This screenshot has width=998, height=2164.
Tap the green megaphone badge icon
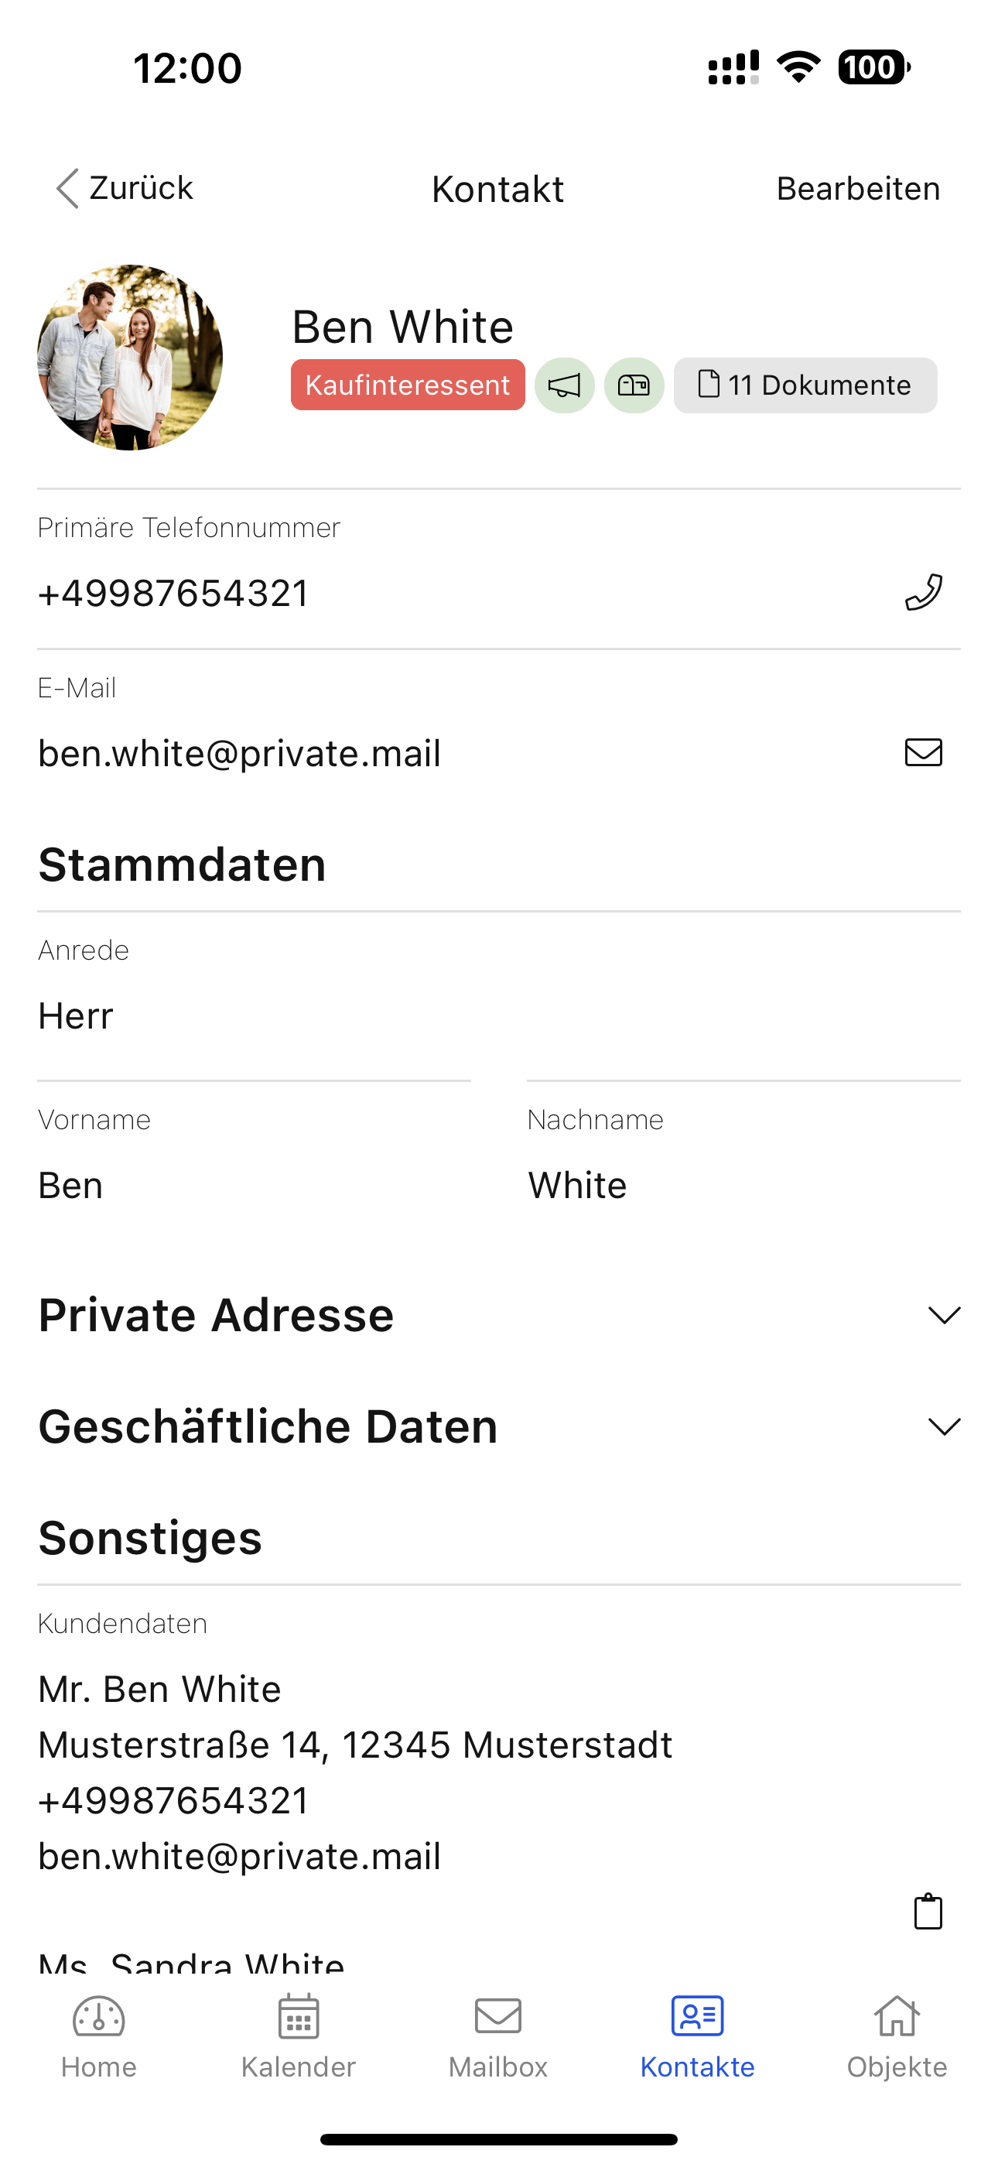[565, 385]
